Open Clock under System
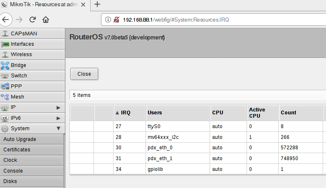The width and height of the screenshot is (326, 188). [32, 160]
